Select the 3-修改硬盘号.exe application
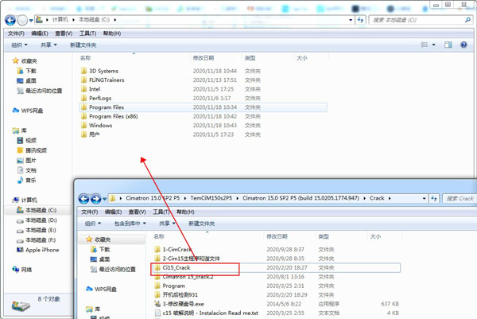 (x=179, y=304)
